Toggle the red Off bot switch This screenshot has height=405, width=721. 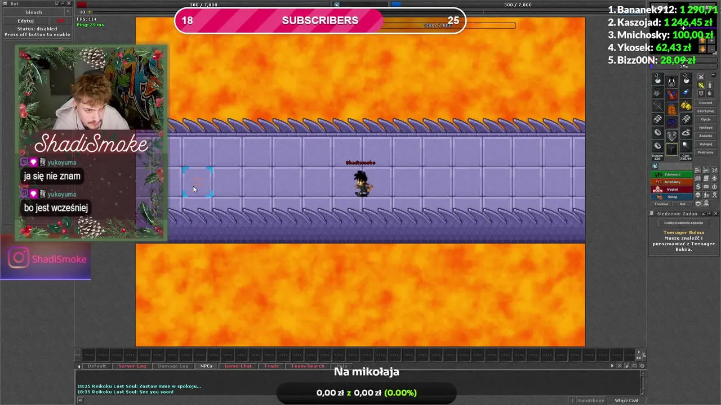click(x=60, y=21)
